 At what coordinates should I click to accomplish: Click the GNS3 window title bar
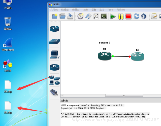[x=104, y=5]
